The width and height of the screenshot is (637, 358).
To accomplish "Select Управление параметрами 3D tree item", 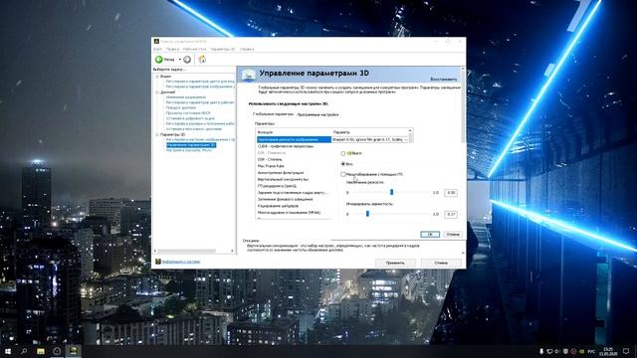I will pyautogui.click(x=191, y=145).
